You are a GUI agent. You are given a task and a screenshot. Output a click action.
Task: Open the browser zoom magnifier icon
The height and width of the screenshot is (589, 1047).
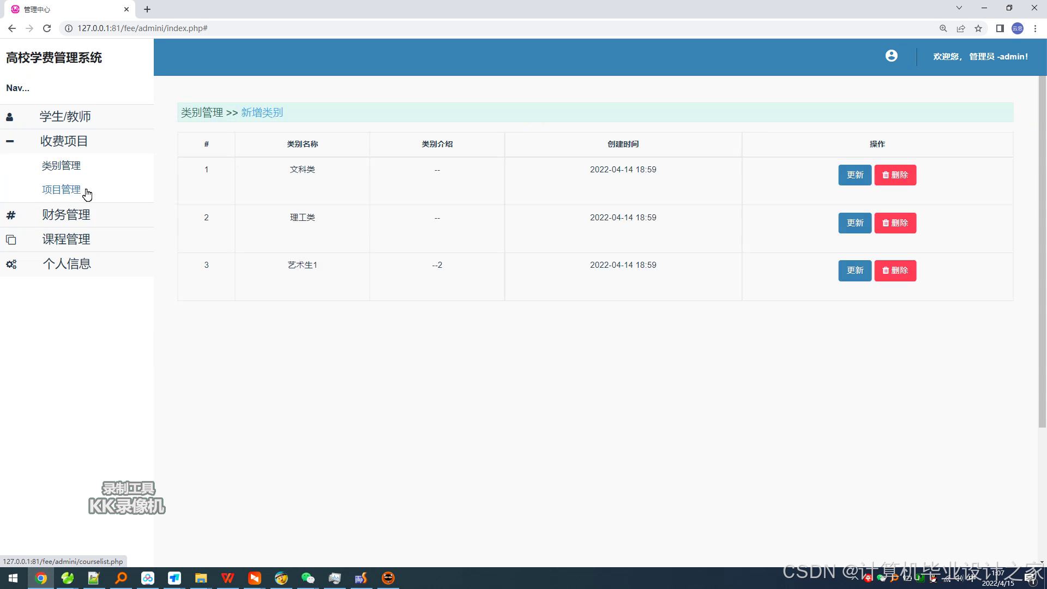(943, 28)
